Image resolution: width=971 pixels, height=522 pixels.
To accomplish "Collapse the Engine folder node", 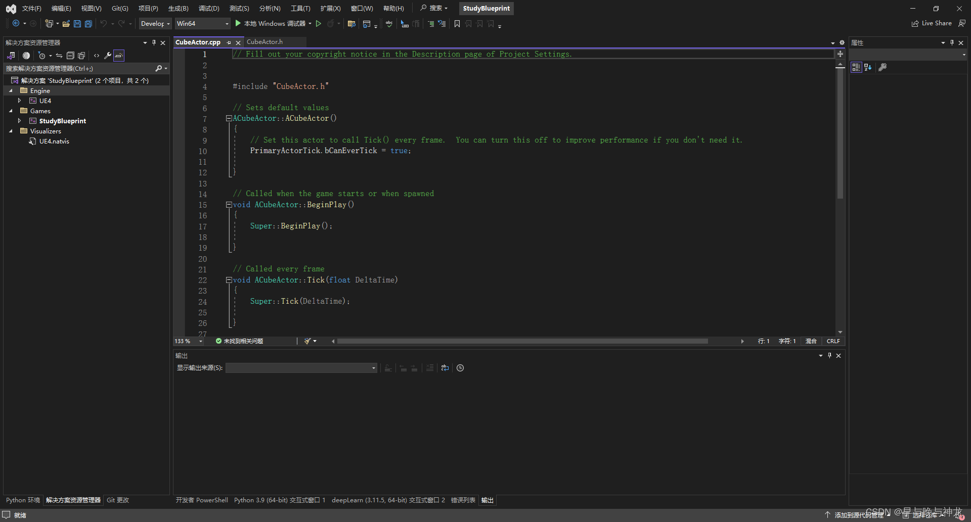I will (11, 91).
